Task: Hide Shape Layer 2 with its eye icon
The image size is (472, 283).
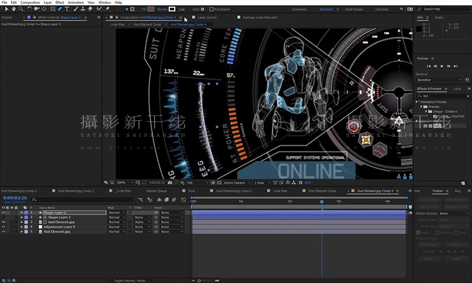Action: (x=4, y=212)
